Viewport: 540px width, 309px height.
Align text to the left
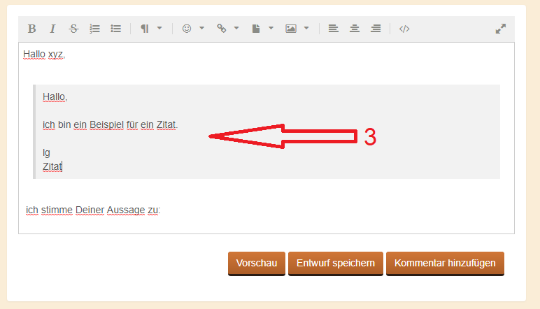click(x=333, y=29)
